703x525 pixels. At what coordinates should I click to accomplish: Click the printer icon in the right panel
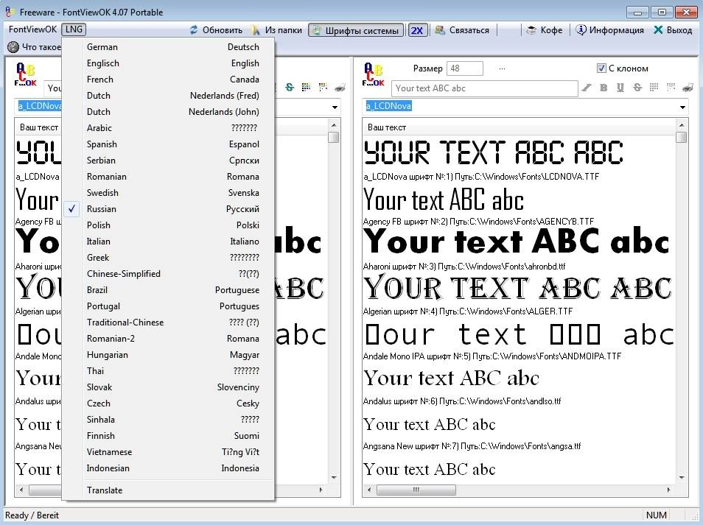tap(688, 88)
